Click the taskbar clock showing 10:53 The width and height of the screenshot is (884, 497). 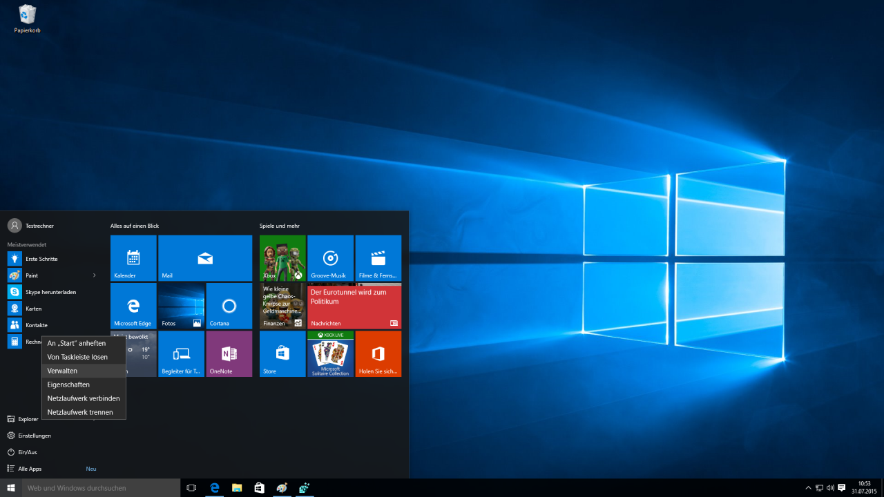pyautogui.click(x=864, y=488)
